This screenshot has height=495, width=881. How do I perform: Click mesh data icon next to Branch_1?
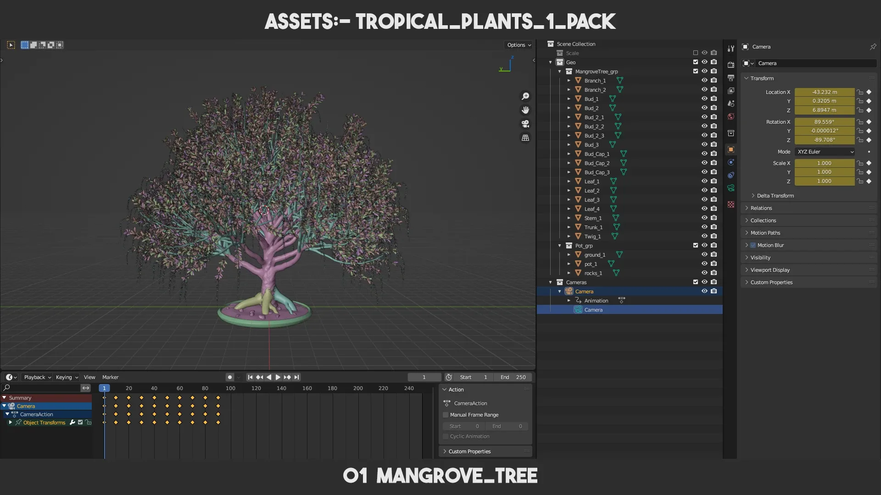[x=620, y=81]
